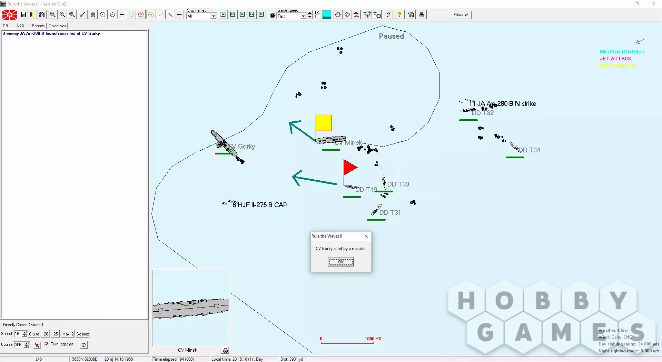Open help with the question mark icon
This screenshot has height=362, width=662.
pyautogui.click(x=399, y=14)
